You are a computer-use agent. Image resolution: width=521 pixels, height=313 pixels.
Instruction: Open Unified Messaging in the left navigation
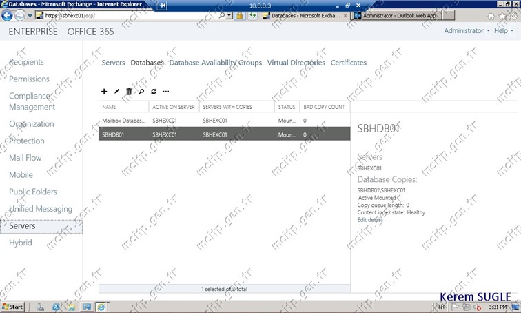click(x=41, y=209)
